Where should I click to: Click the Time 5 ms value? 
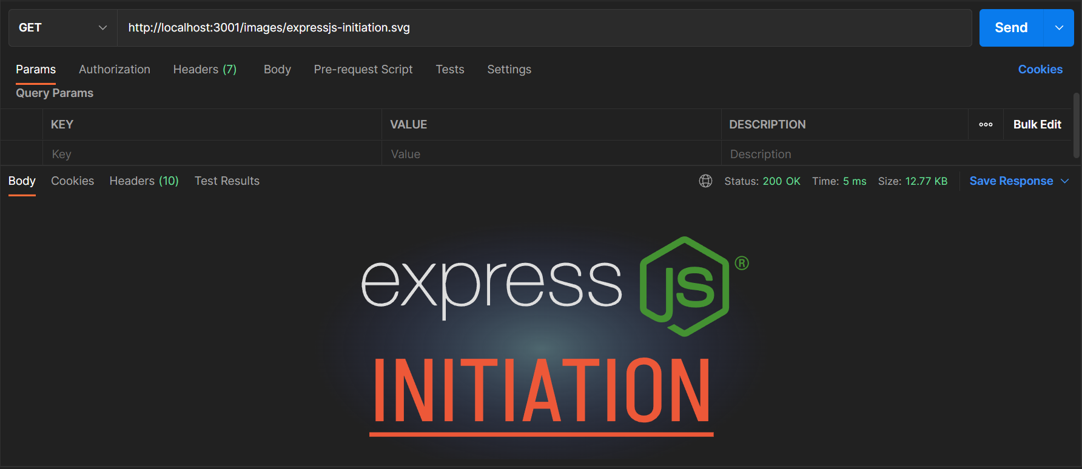click(855, 181)
